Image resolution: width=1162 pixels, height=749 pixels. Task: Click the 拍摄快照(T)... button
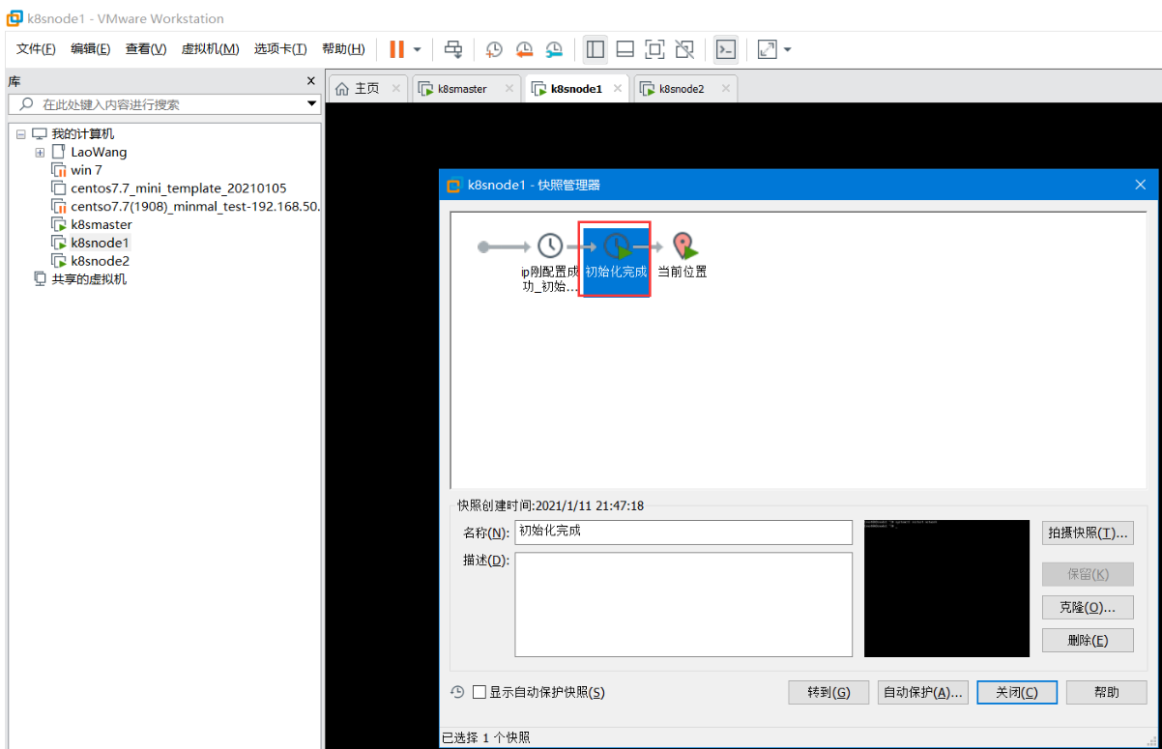(1088, 533)
